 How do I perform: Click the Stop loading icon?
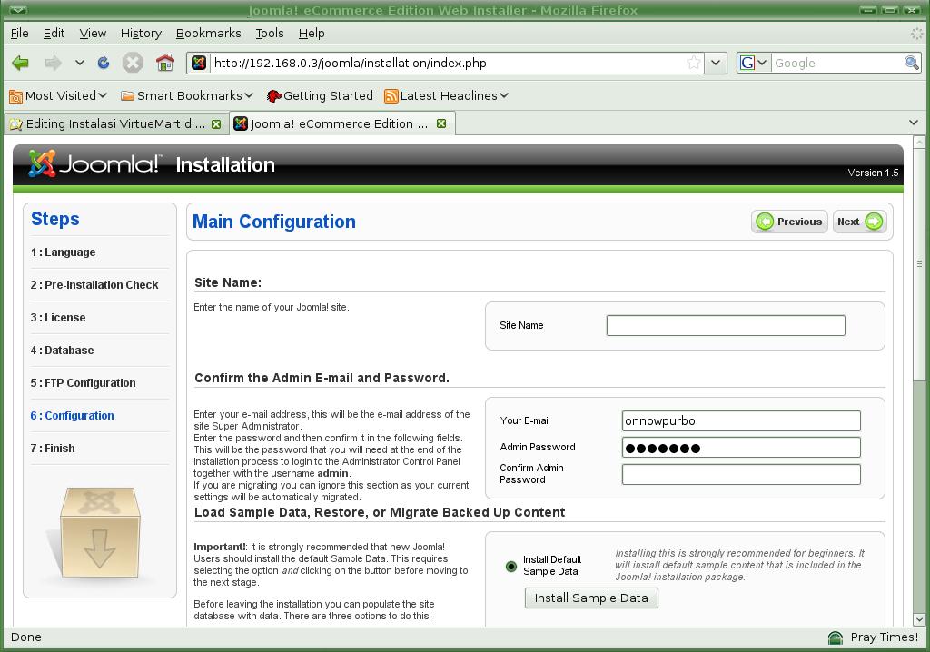[133, 63]
